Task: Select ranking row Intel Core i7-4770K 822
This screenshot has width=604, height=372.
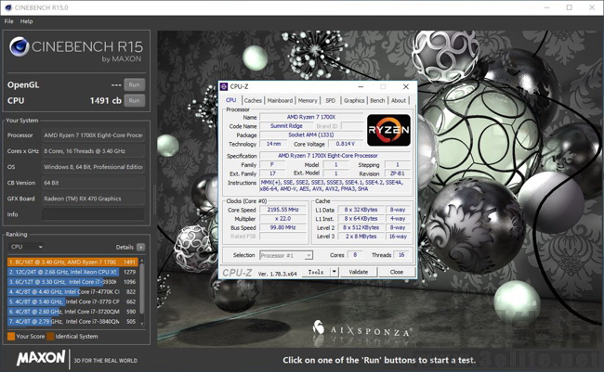Action: pyautogui.click(x=72, y=291)
